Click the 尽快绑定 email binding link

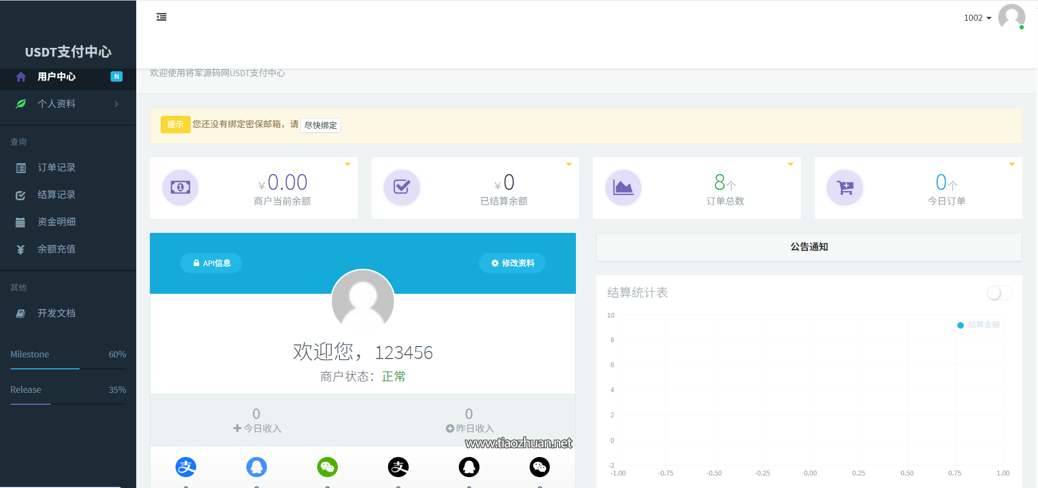click(320, 126)
